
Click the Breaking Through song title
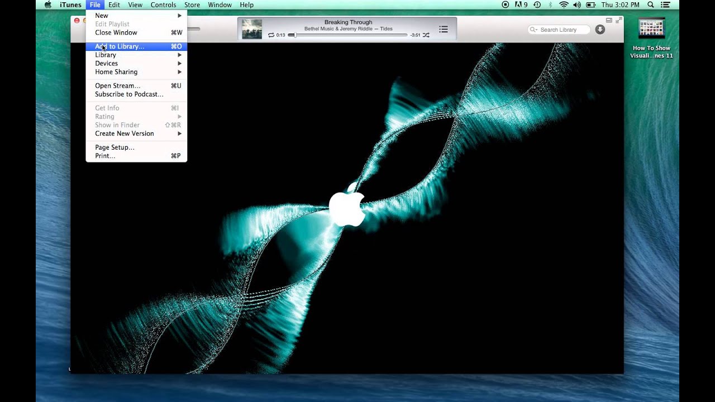tap(348, 22)
